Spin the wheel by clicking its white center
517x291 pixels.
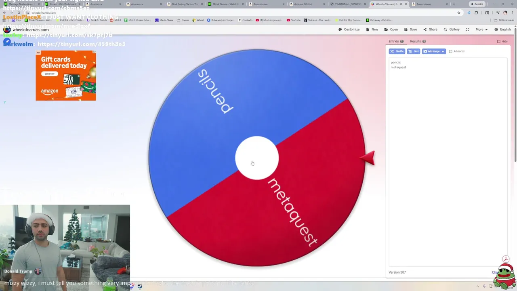click(x=257, y=158)
